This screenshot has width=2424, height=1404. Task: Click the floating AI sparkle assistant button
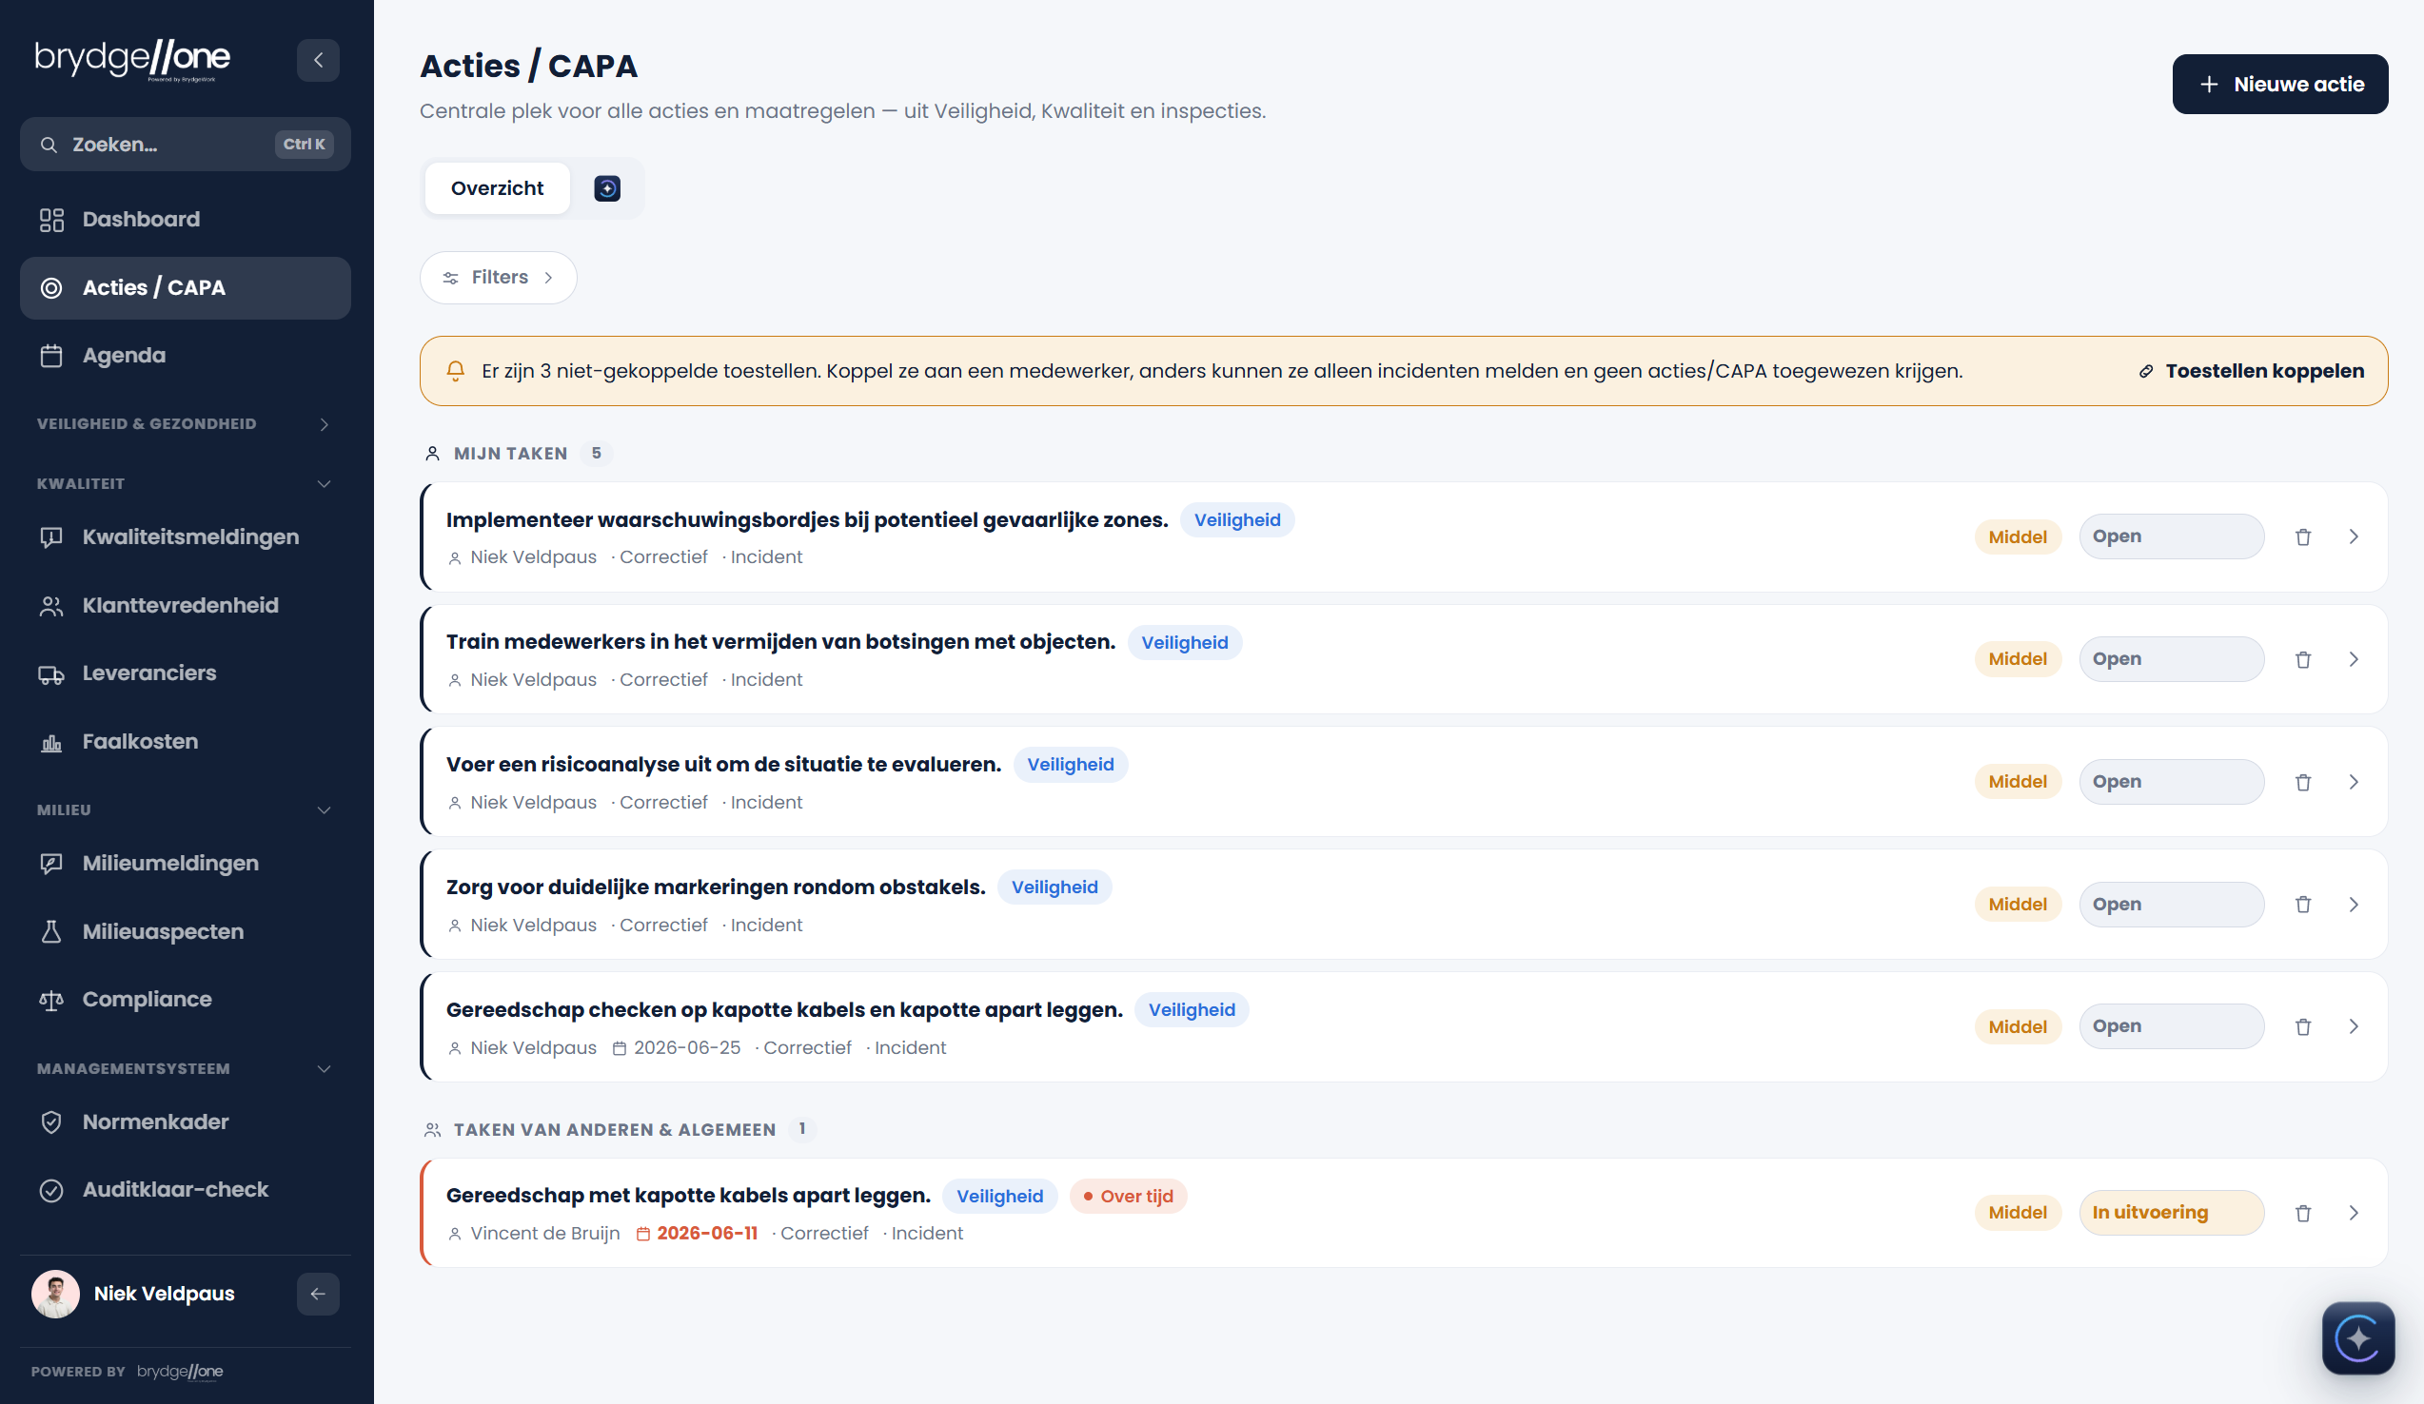(x=2357, y=1337)
